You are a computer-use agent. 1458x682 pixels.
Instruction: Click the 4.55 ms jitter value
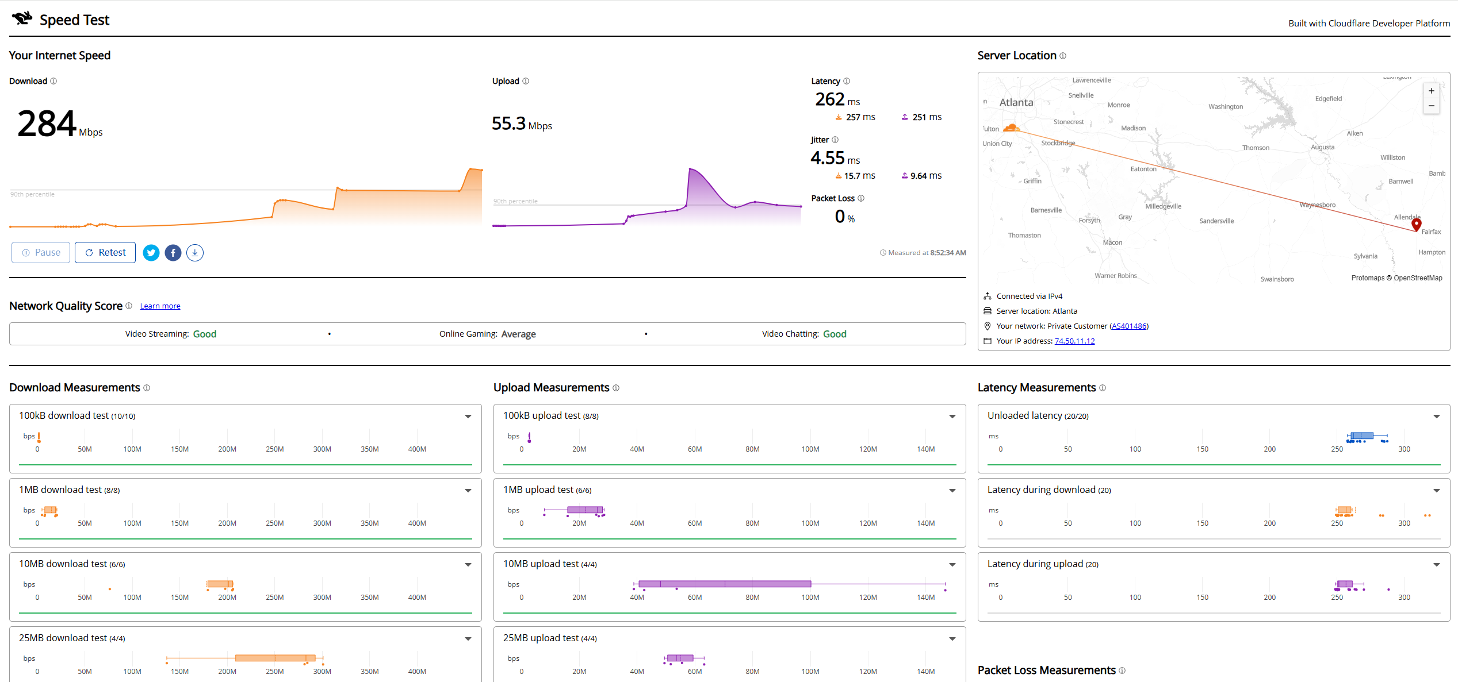click(835, 158)
